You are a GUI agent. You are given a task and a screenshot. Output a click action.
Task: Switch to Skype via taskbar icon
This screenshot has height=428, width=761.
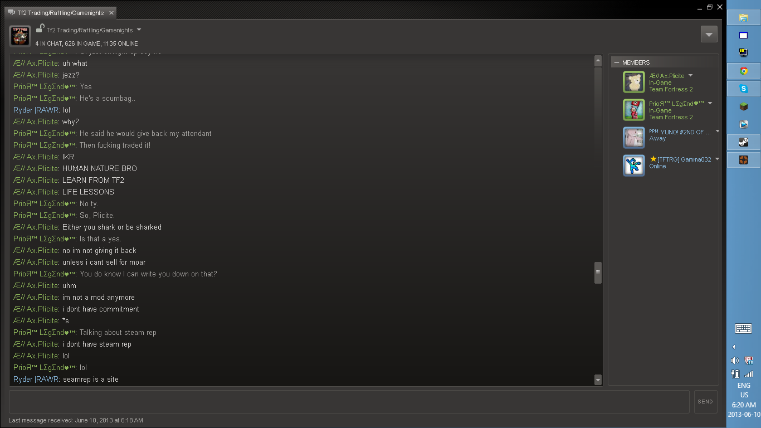click(x=743, y=89)
